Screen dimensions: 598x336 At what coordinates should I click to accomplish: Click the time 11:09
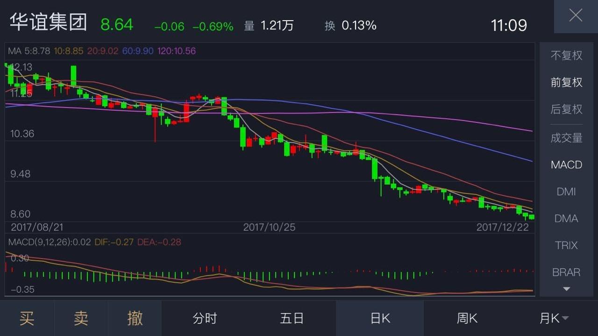coord(509,25)
